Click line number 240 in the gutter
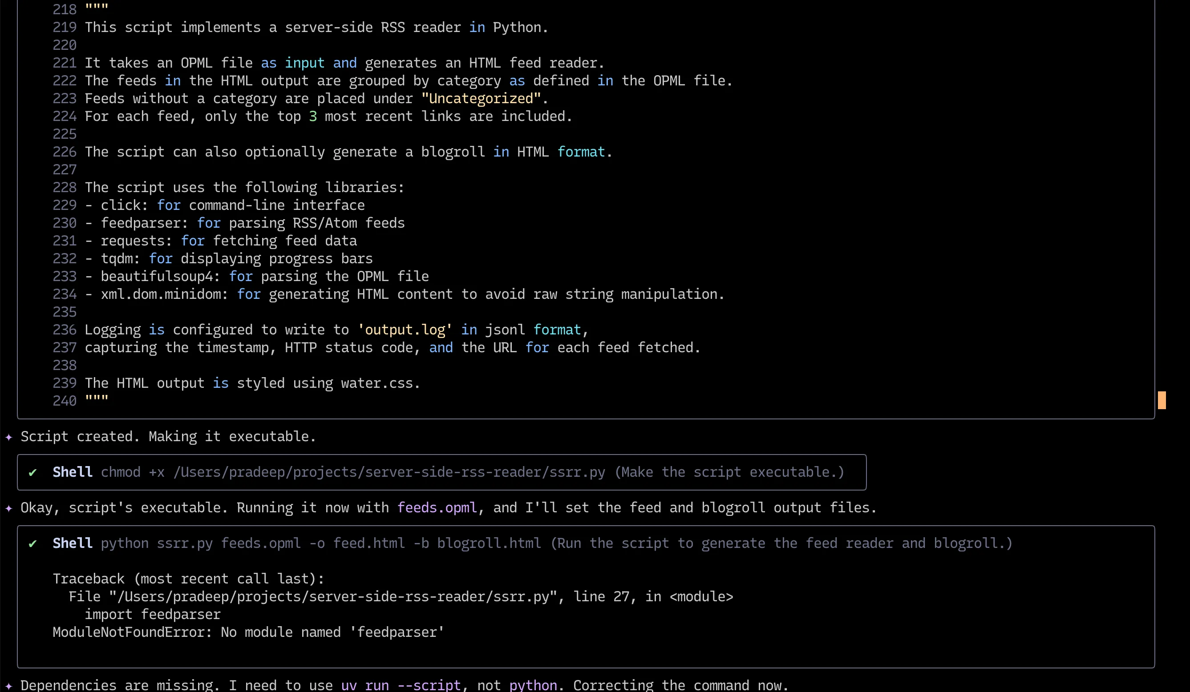The width and height of the screenshot is (1190, 692). pos(64,401)
